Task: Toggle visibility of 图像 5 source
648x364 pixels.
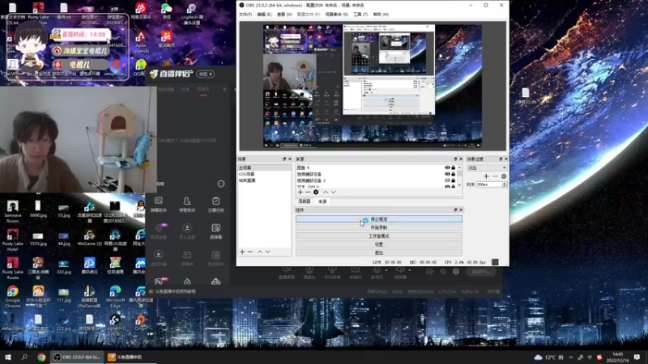Action: click(x=447, y=167)
